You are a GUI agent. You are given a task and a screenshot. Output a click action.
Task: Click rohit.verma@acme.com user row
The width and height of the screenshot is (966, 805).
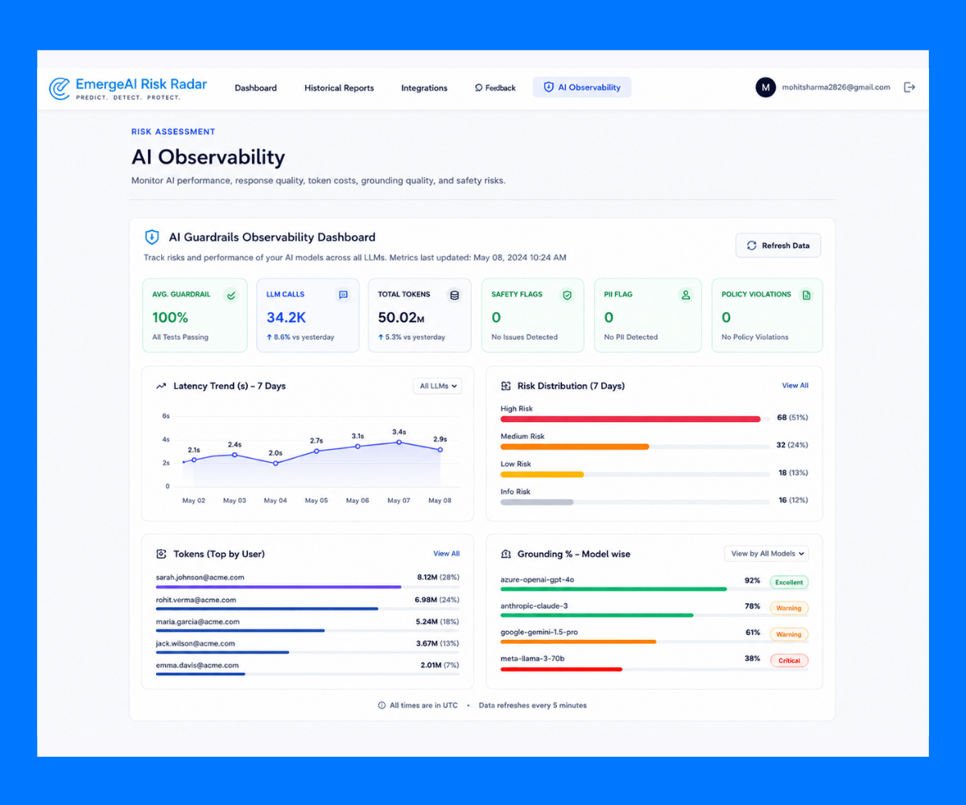coord(308,603)
